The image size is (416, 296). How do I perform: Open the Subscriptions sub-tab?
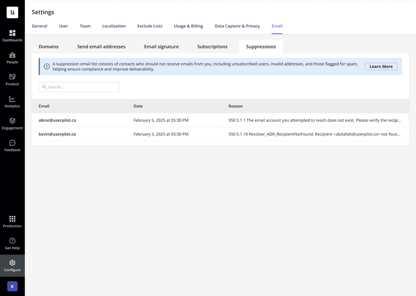click(x=212, y=47)
